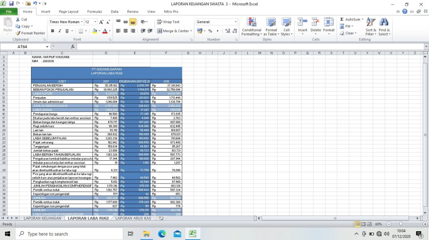Click the zoom slider in status bar
This screenshot has height=240, width=429.
401,224
